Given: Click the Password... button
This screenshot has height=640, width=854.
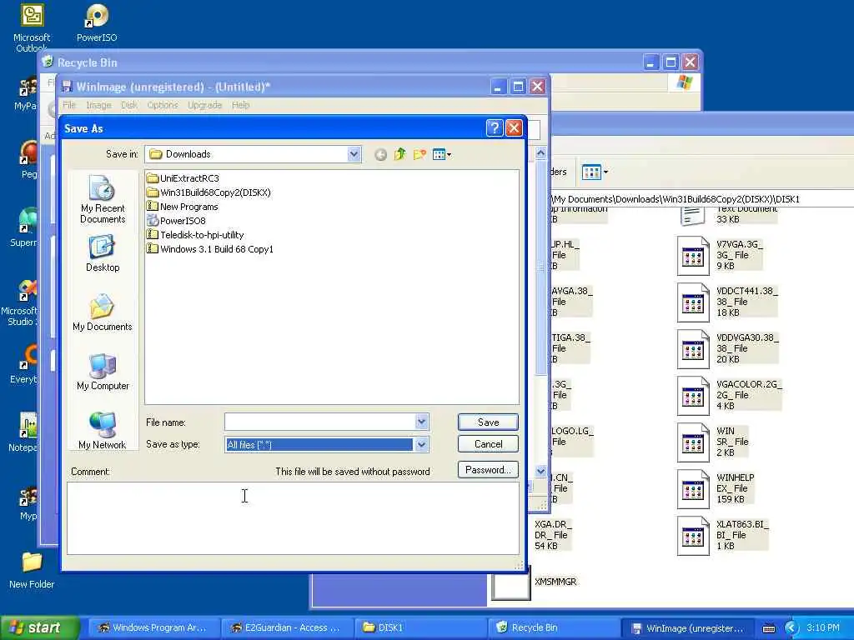Looking at the screenshot, I should coord(488,470).
